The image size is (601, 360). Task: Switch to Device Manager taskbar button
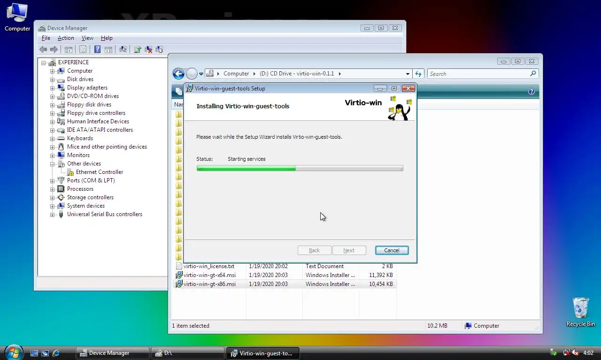tap(113, 353)
